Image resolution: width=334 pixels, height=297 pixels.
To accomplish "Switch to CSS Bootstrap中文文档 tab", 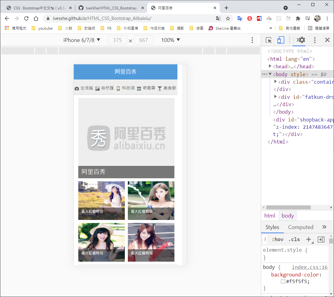I will [40, 8].
